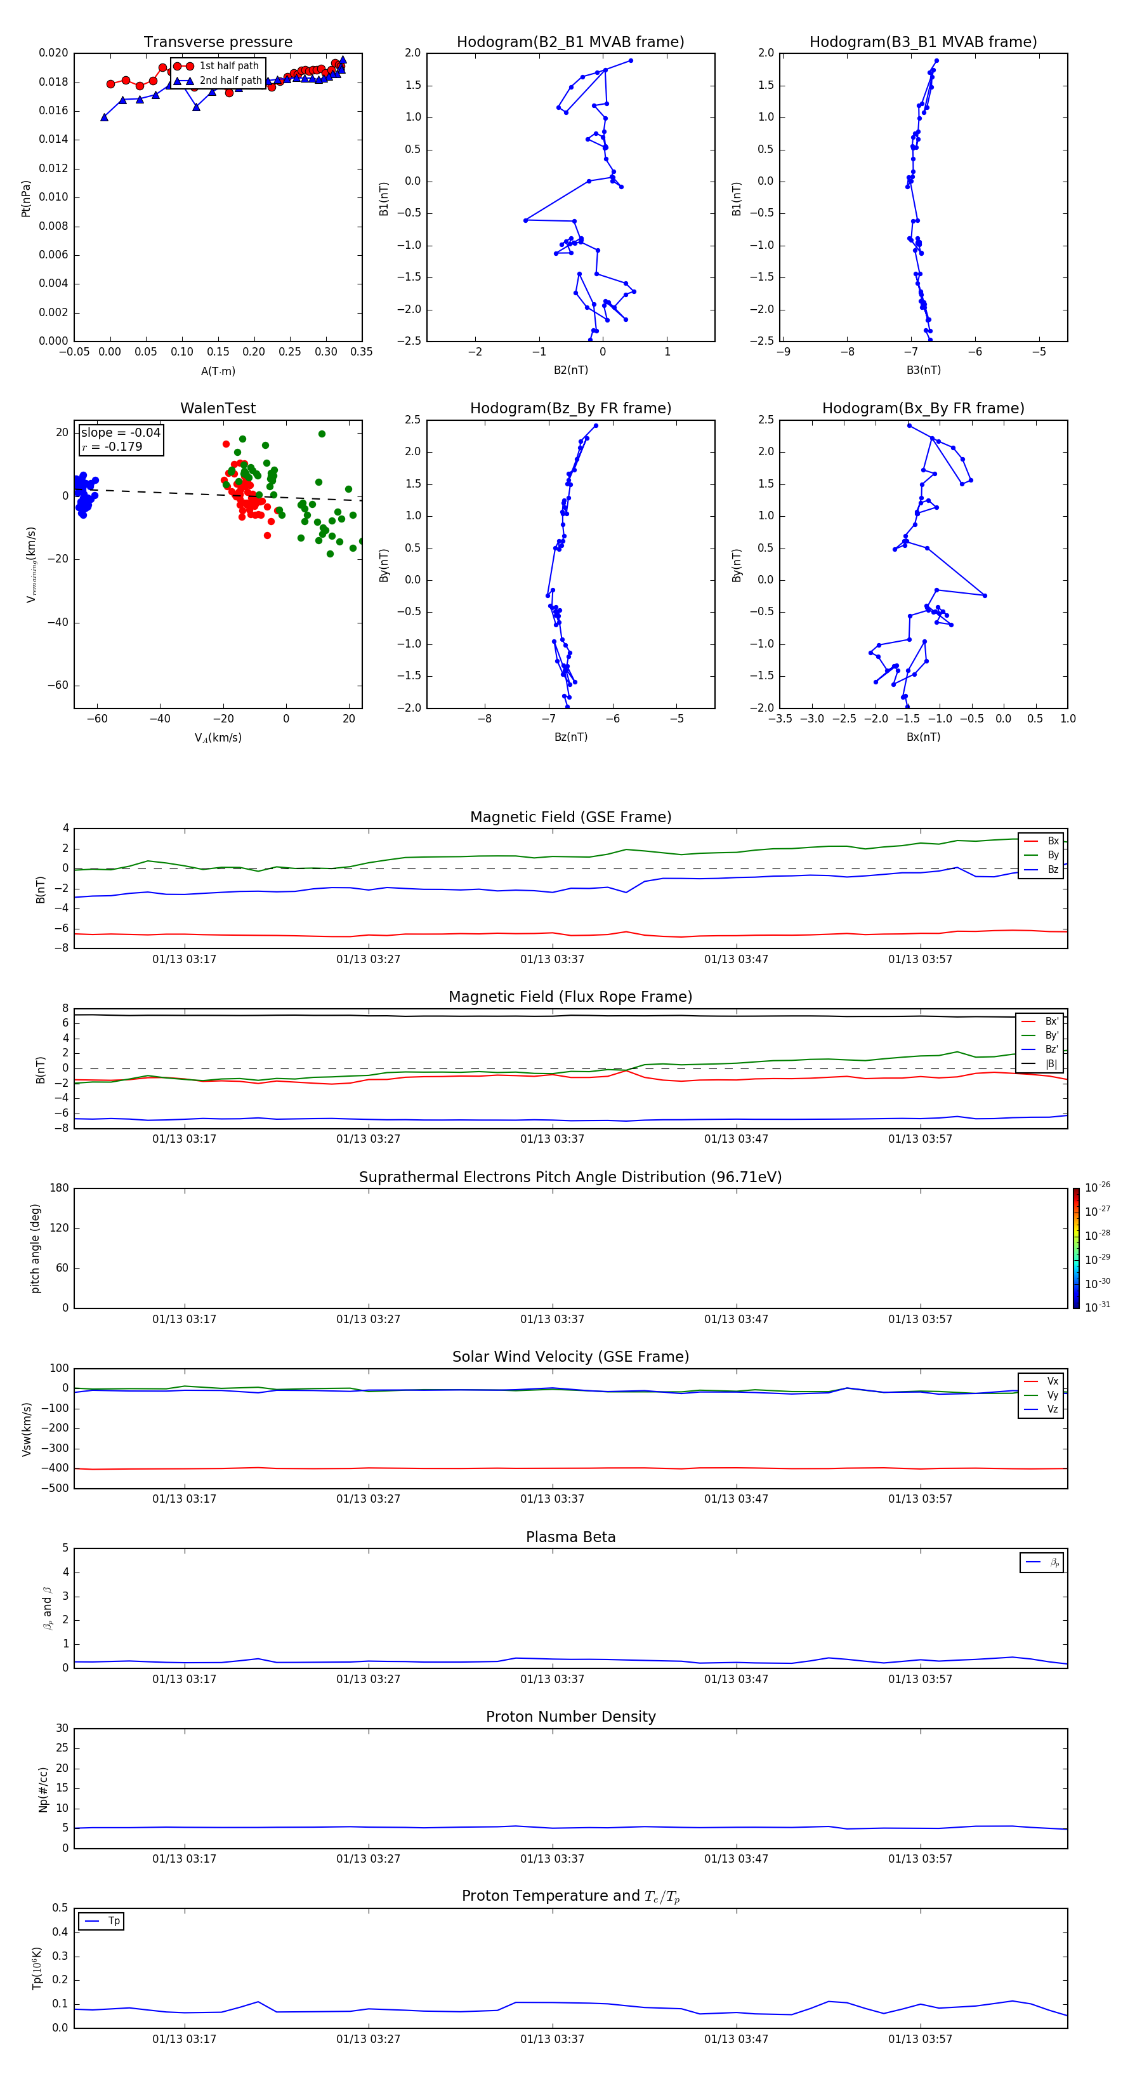This screenshot has height=2095, width=1142.
Task: Select Bz entry in GSE magnetic field legend
Action: pyautogui.click(x=1041, y=869)
